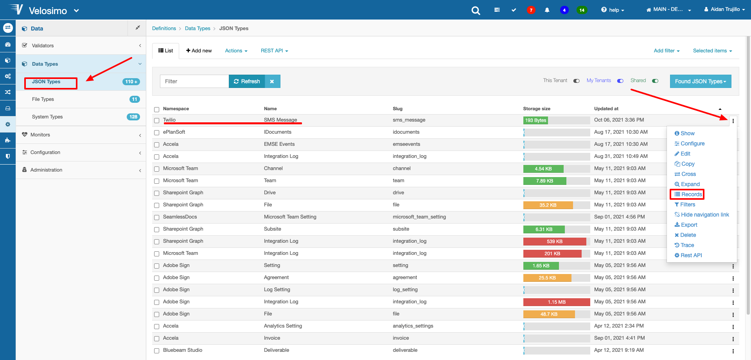
Task: Open the red badge showing 7
Action: tap(531, 10)
